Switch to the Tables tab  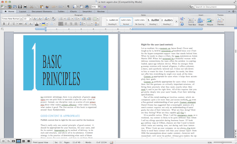click(x=61, y=11)
